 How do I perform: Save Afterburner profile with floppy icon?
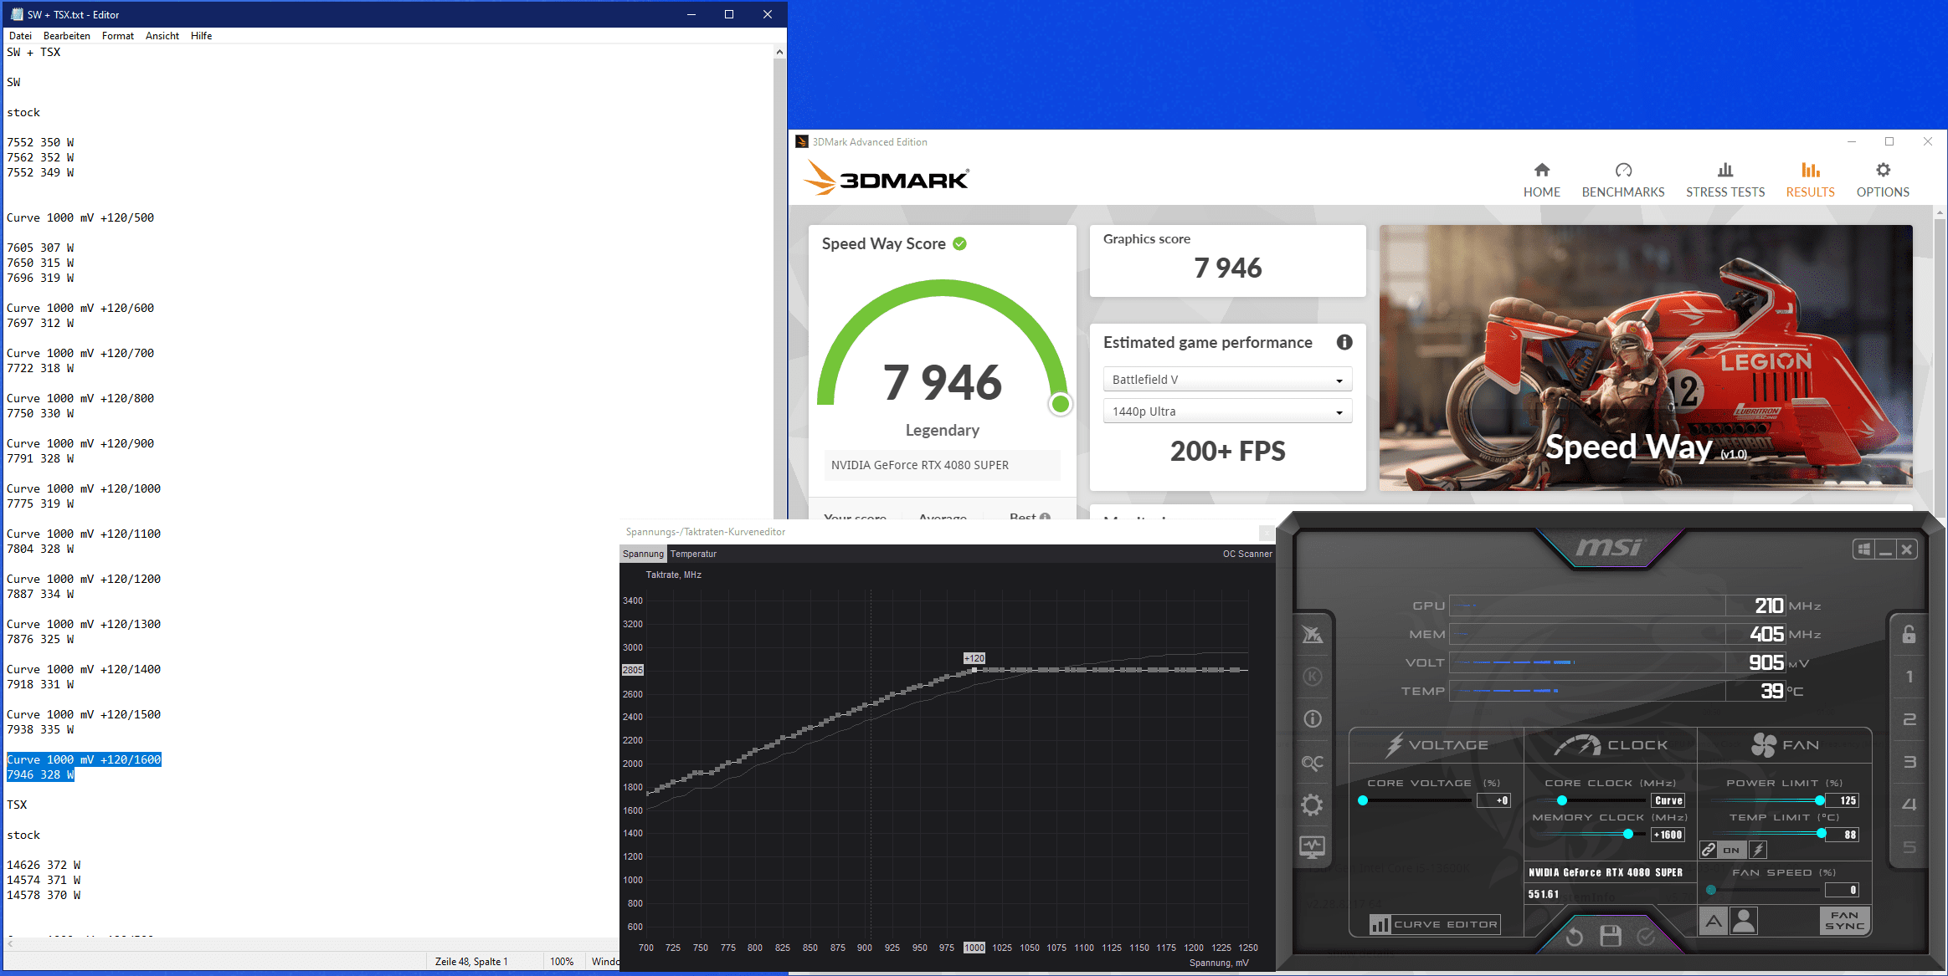1611,936
